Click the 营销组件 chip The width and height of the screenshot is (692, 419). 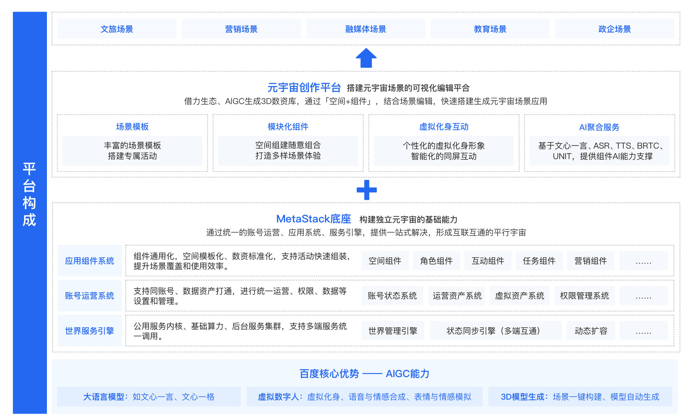[x=591, y=261]
